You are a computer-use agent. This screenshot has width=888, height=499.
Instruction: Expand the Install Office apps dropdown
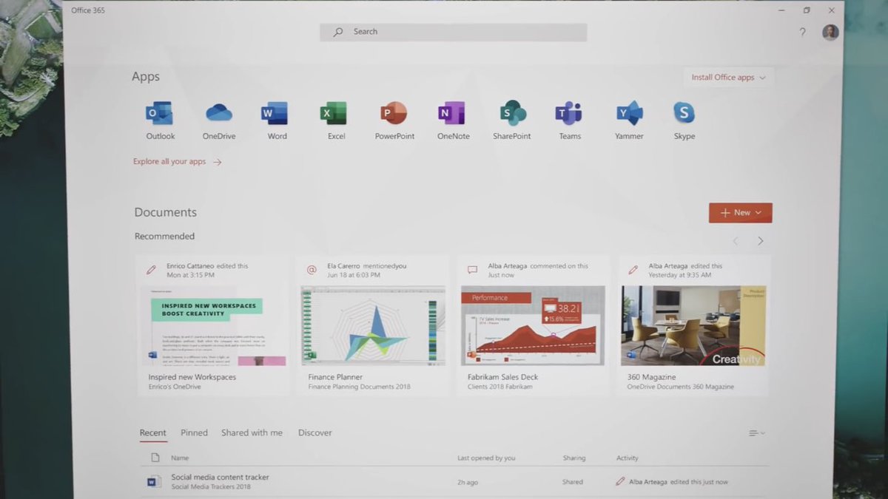(728, 78)
